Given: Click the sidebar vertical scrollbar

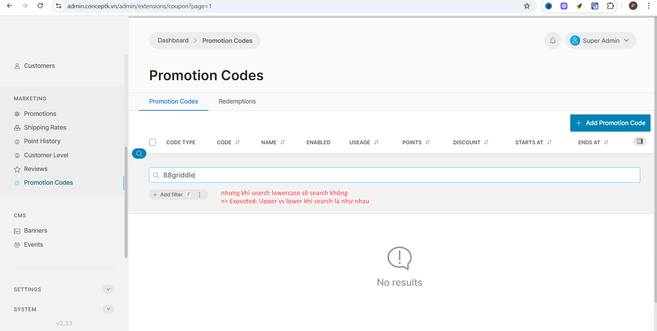Looking at the screenshot, I should coord(126,202).
